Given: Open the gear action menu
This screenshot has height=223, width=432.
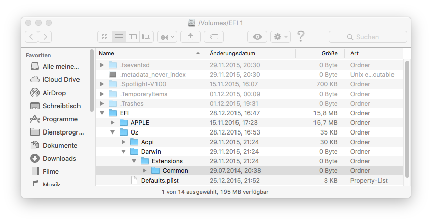Looking at the screenshot, I should pos(280,37).
